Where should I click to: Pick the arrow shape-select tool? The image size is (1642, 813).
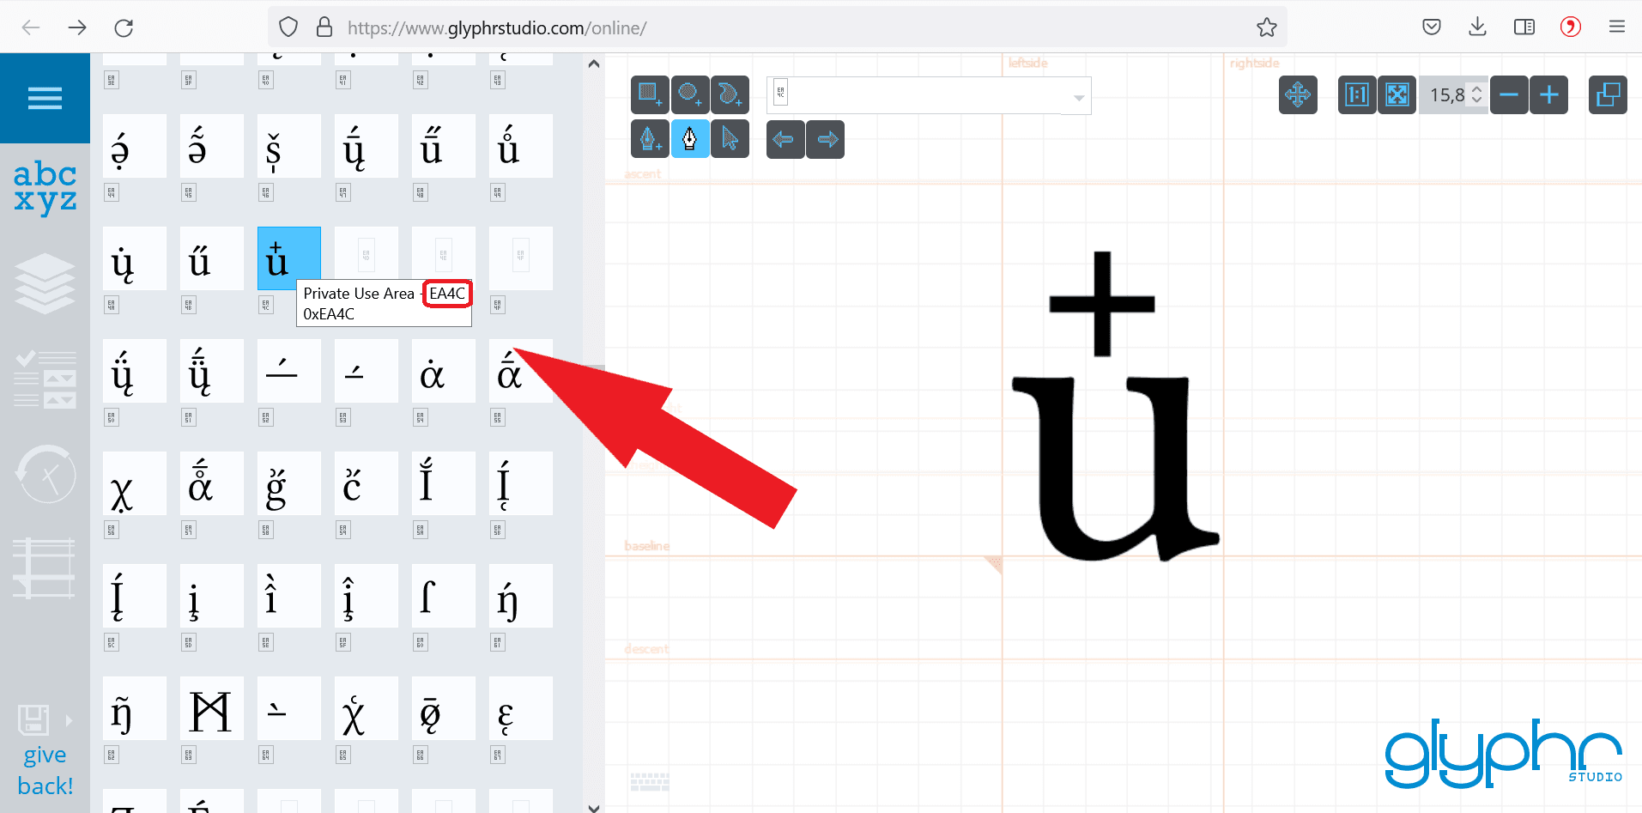(x=730, y=139)
